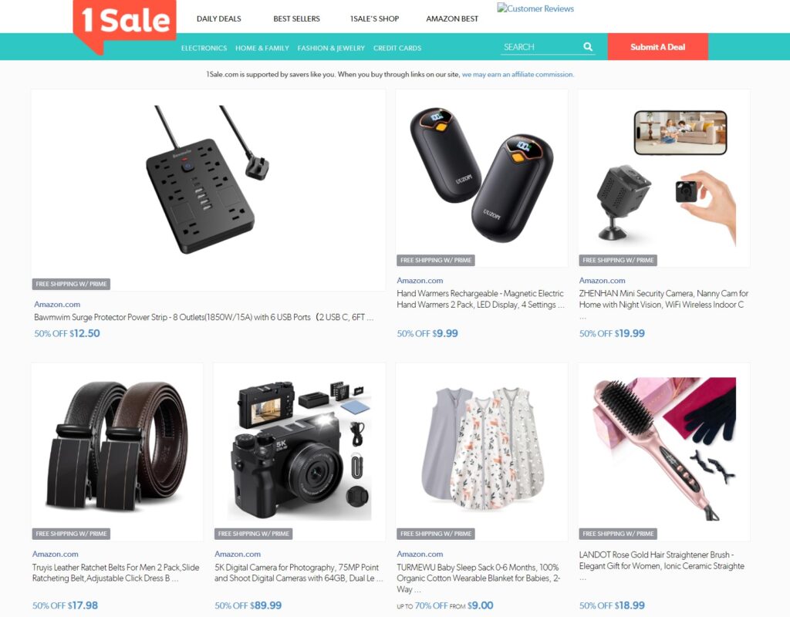The image size is (790, 617).
Task: Open the Daily Deals menu
Action: click(x=218, y=19)
